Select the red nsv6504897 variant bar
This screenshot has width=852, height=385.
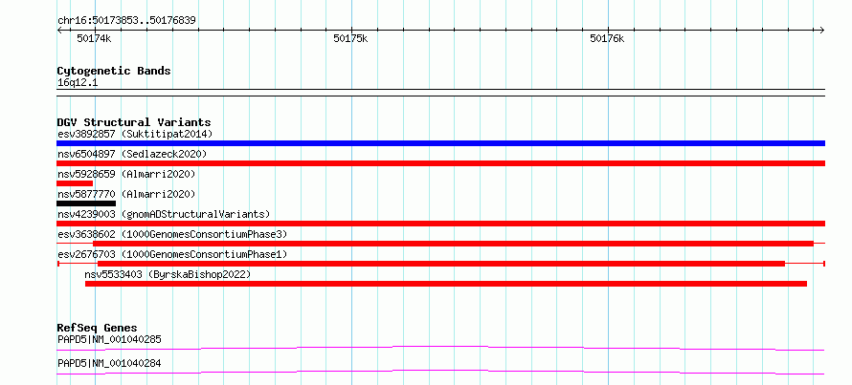440,163
